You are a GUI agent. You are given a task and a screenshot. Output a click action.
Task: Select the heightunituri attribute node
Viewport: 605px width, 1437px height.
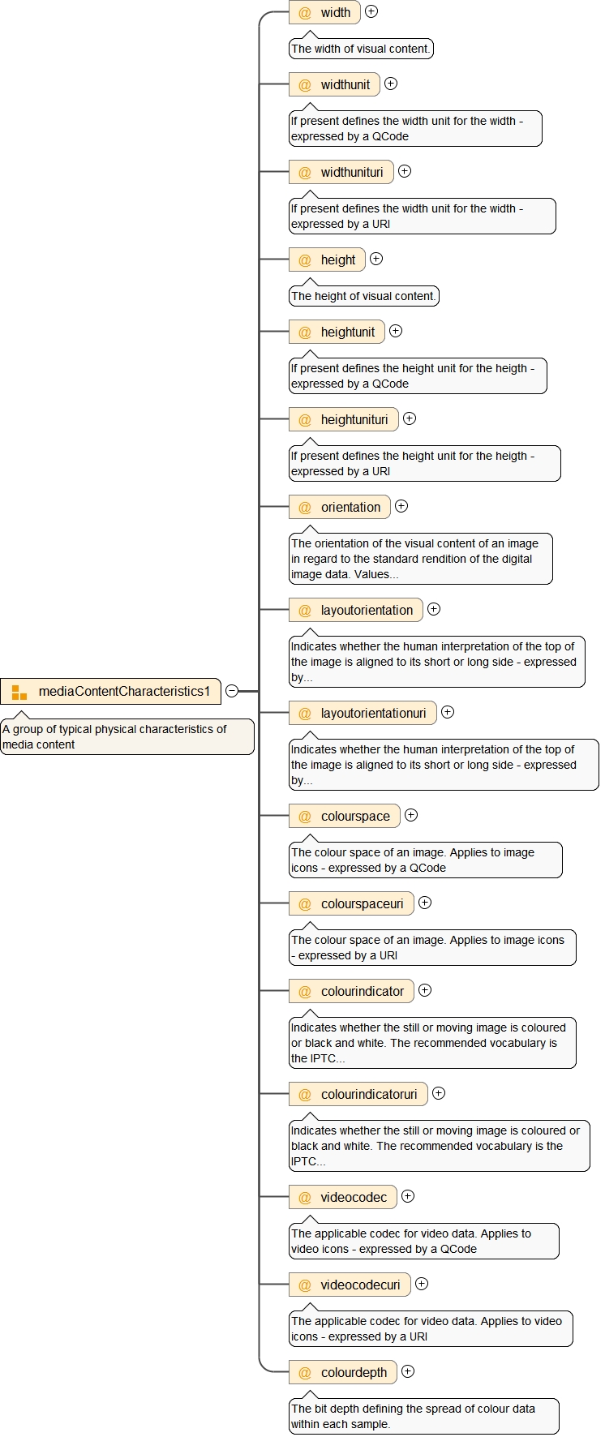point(354,420)
